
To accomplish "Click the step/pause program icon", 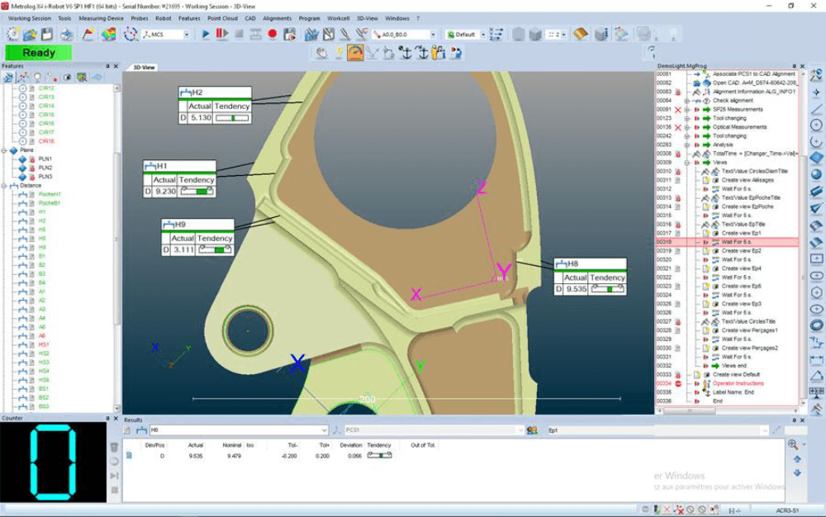I will 221,34.
